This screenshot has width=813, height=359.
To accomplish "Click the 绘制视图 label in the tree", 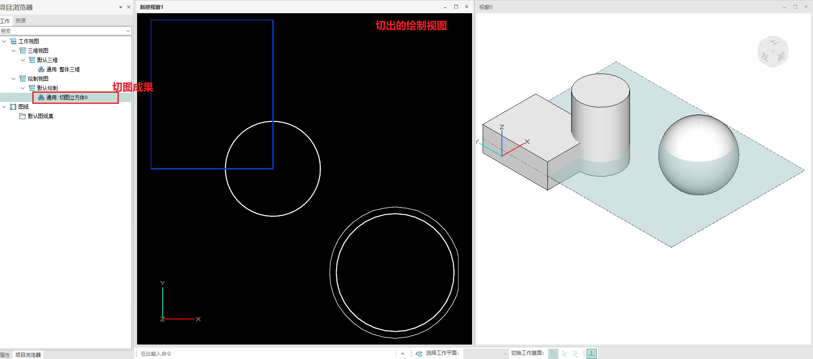I will pos(38,79).
